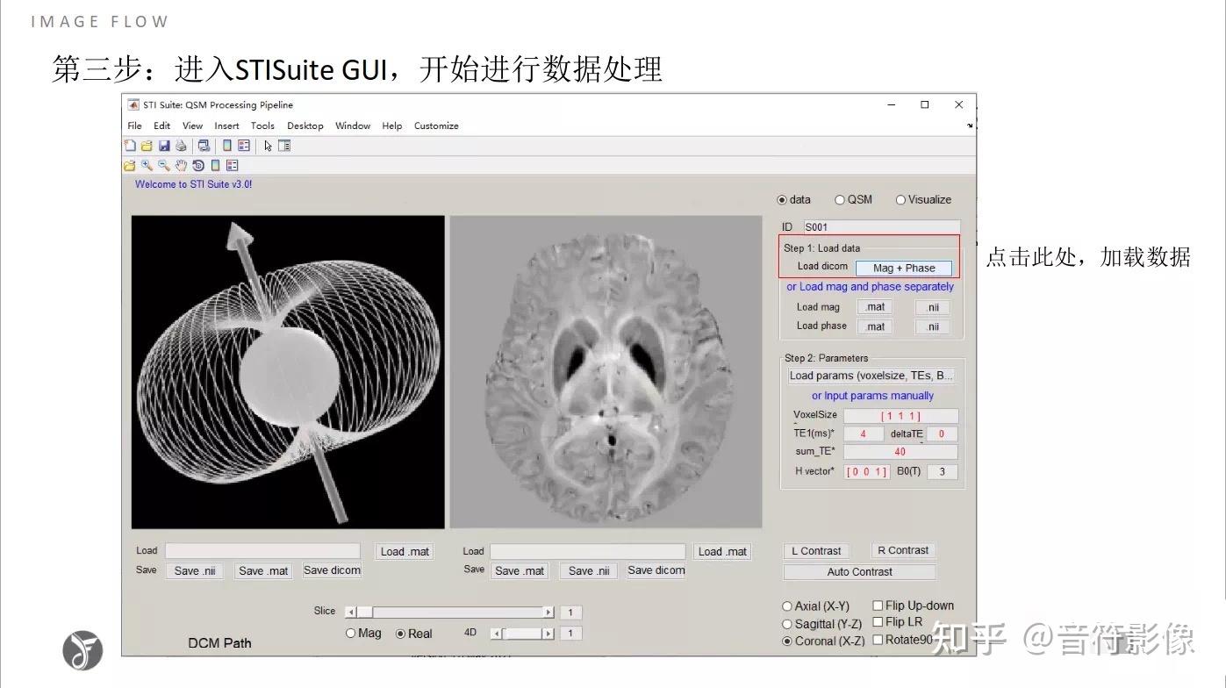The height and width of the screenshot is (688, 1226).
Task: Enable the Flip Up-down checkbox
Action: tap(877, 605)
